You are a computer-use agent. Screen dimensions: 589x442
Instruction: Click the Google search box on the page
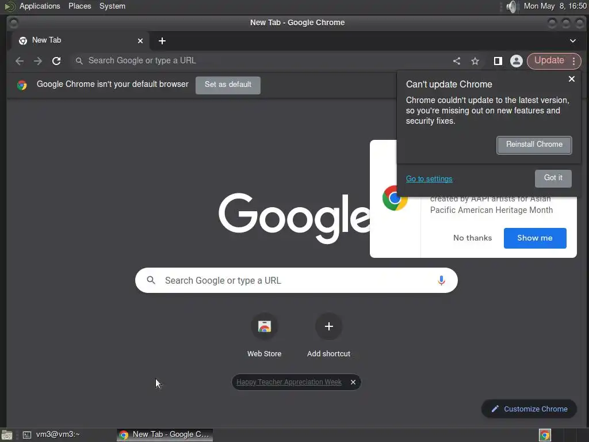(296, 280)
